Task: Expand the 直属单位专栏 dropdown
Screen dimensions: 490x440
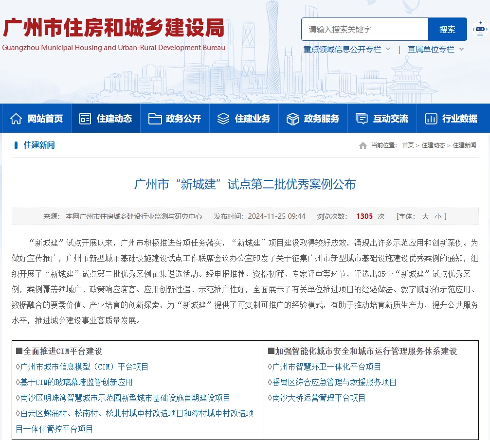Action: pos(432,49)
